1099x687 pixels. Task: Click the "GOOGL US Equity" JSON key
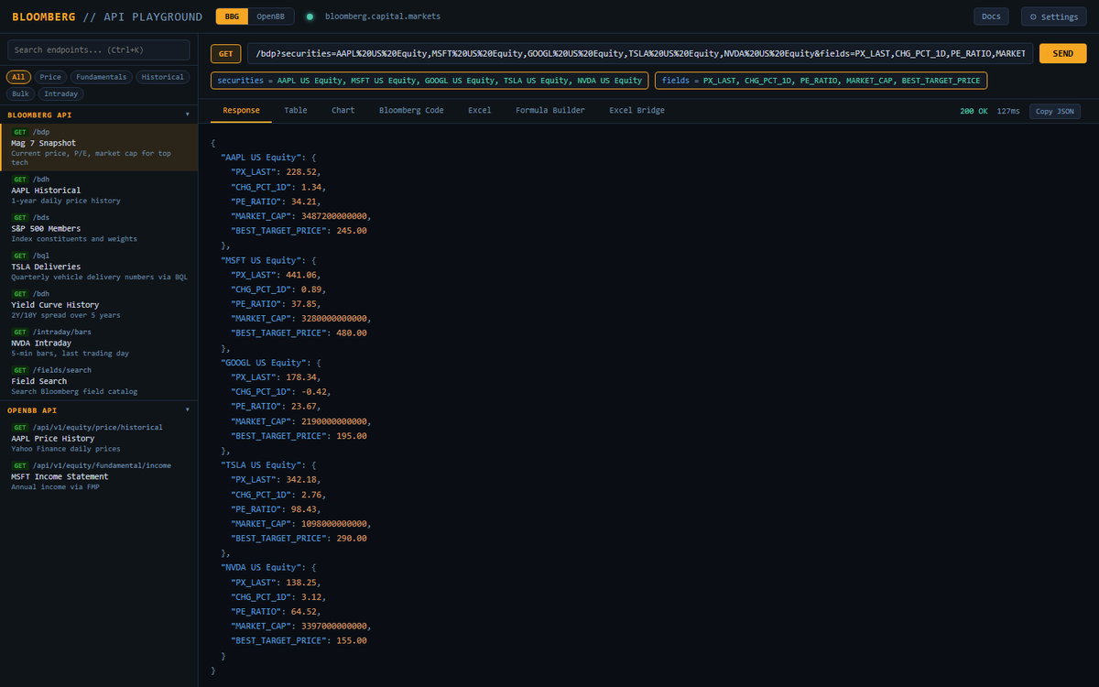tap(263, 362)
